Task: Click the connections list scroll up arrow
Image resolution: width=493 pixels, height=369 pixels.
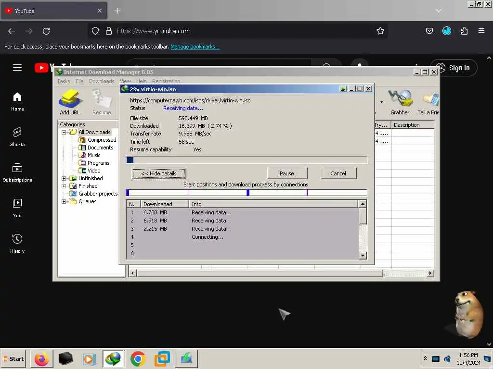Action: (363, 204)
